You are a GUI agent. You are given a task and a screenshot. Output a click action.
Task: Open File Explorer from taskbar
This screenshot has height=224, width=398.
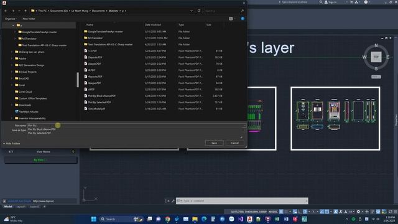pos(195,219)
